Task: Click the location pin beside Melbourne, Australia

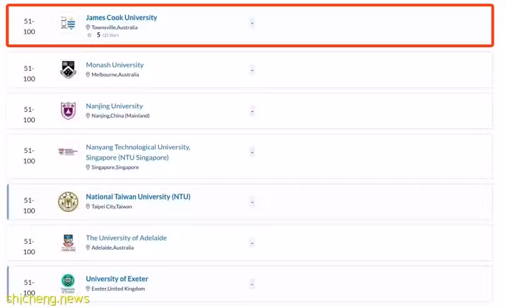Action: 88,74
